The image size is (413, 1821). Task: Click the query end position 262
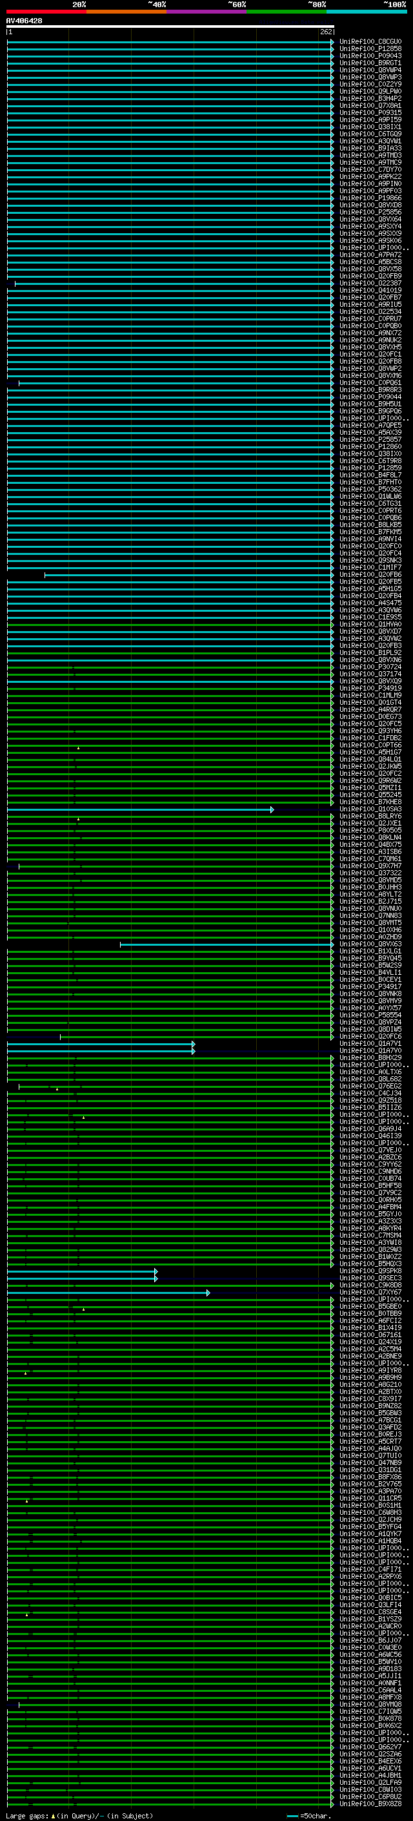[326, 32]
